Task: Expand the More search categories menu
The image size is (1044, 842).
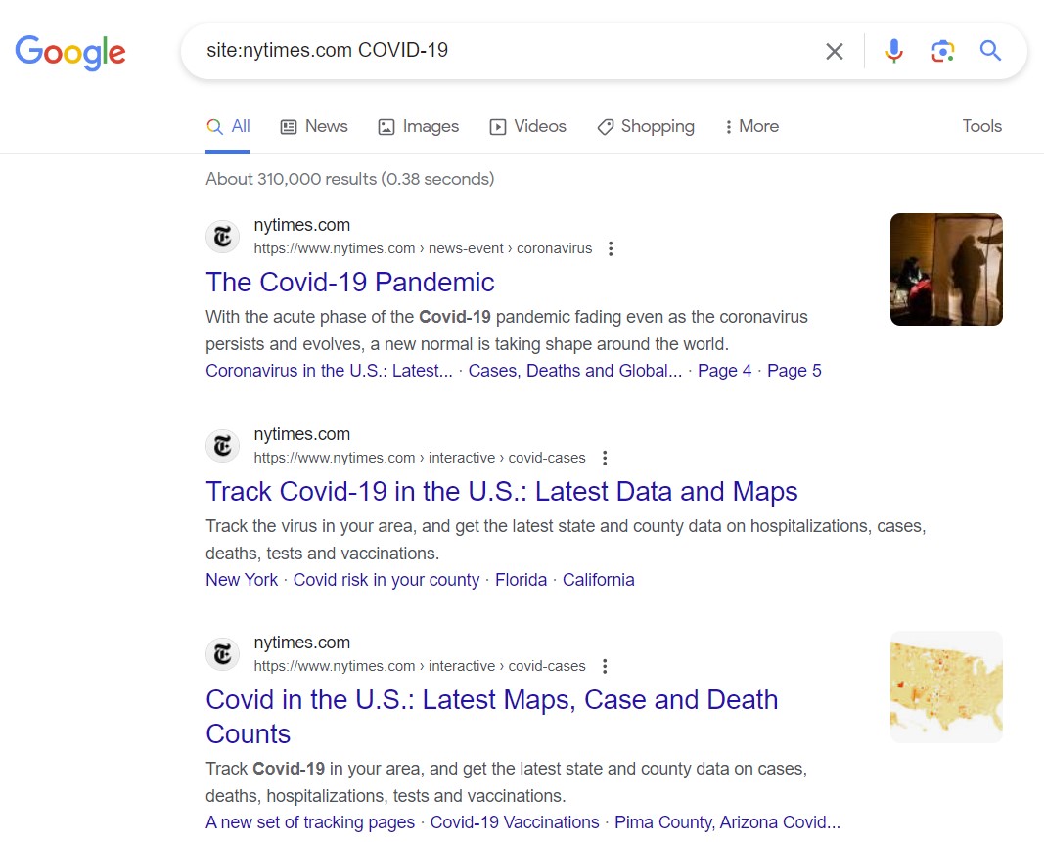Action: point(751,126)
